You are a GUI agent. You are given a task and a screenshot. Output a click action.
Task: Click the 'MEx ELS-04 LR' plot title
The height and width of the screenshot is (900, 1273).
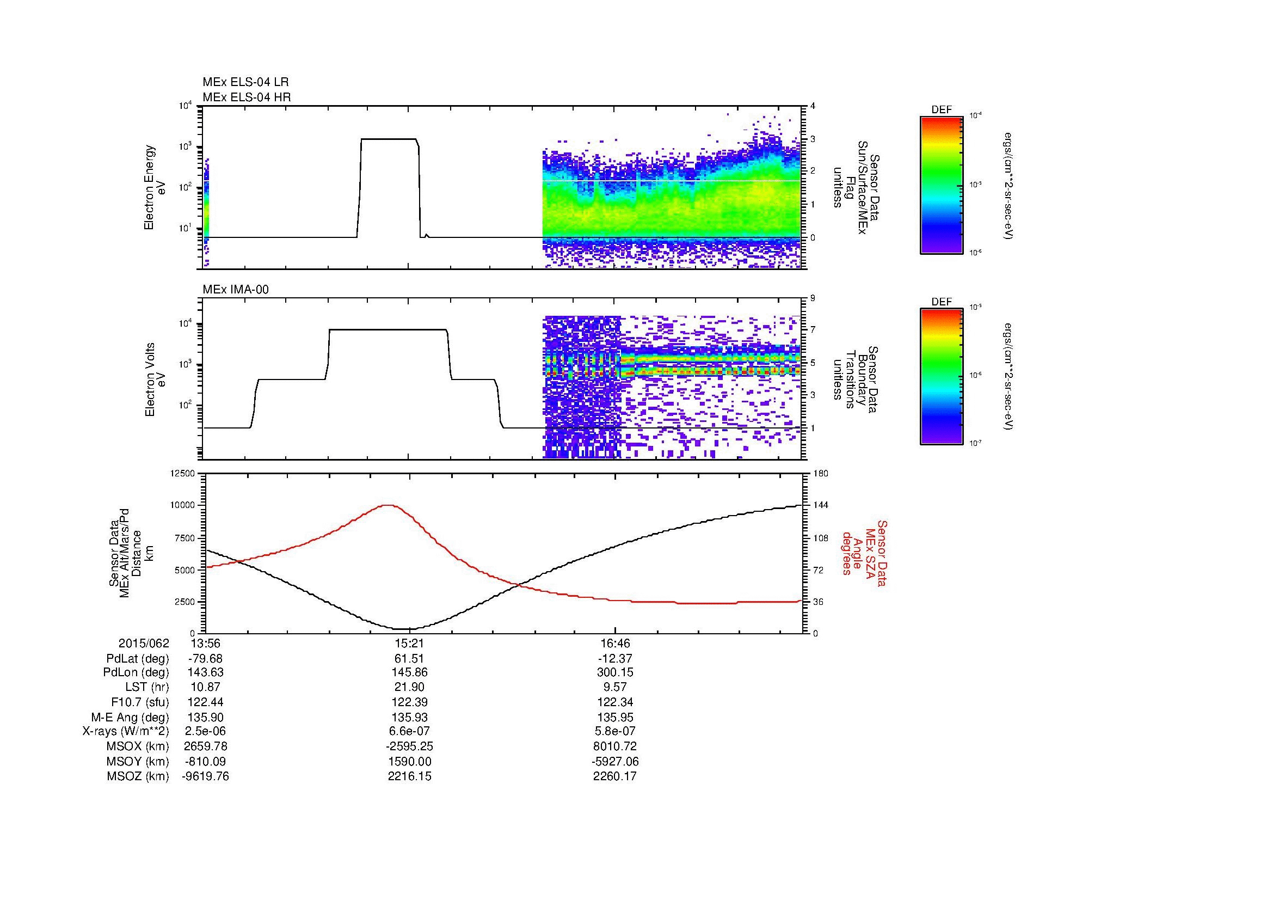point(245,82)
